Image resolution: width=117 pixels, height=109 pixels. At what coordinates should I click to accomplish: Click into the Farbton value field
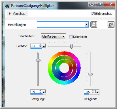pos(35,46)
